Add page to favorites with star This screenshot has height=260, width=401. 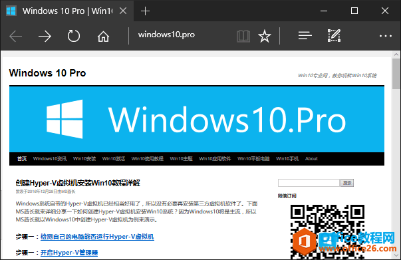265,36
